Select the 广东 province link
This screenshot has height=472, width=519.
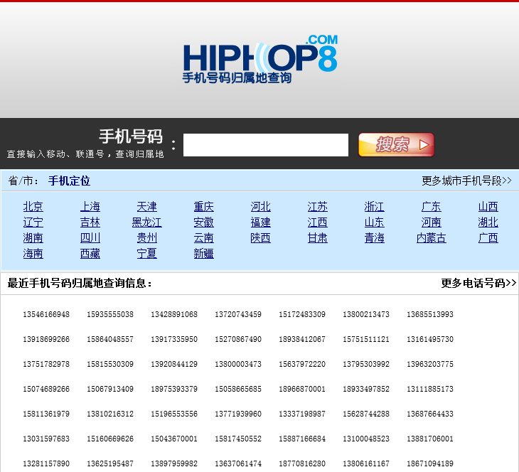tap(432, 207)
